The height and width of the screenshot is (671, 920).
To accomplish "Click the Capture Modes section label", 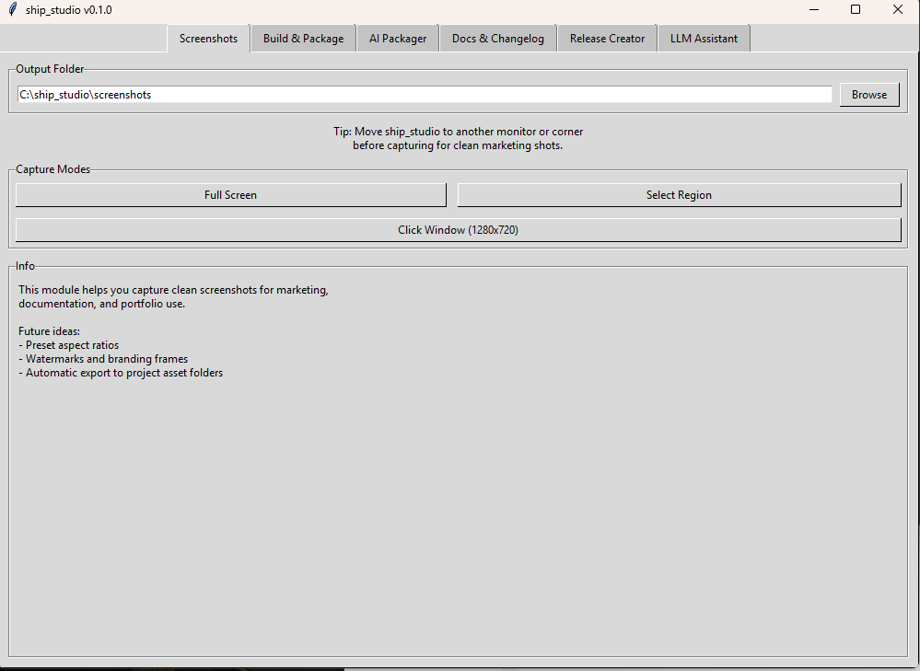I will (x=52, y=169).
